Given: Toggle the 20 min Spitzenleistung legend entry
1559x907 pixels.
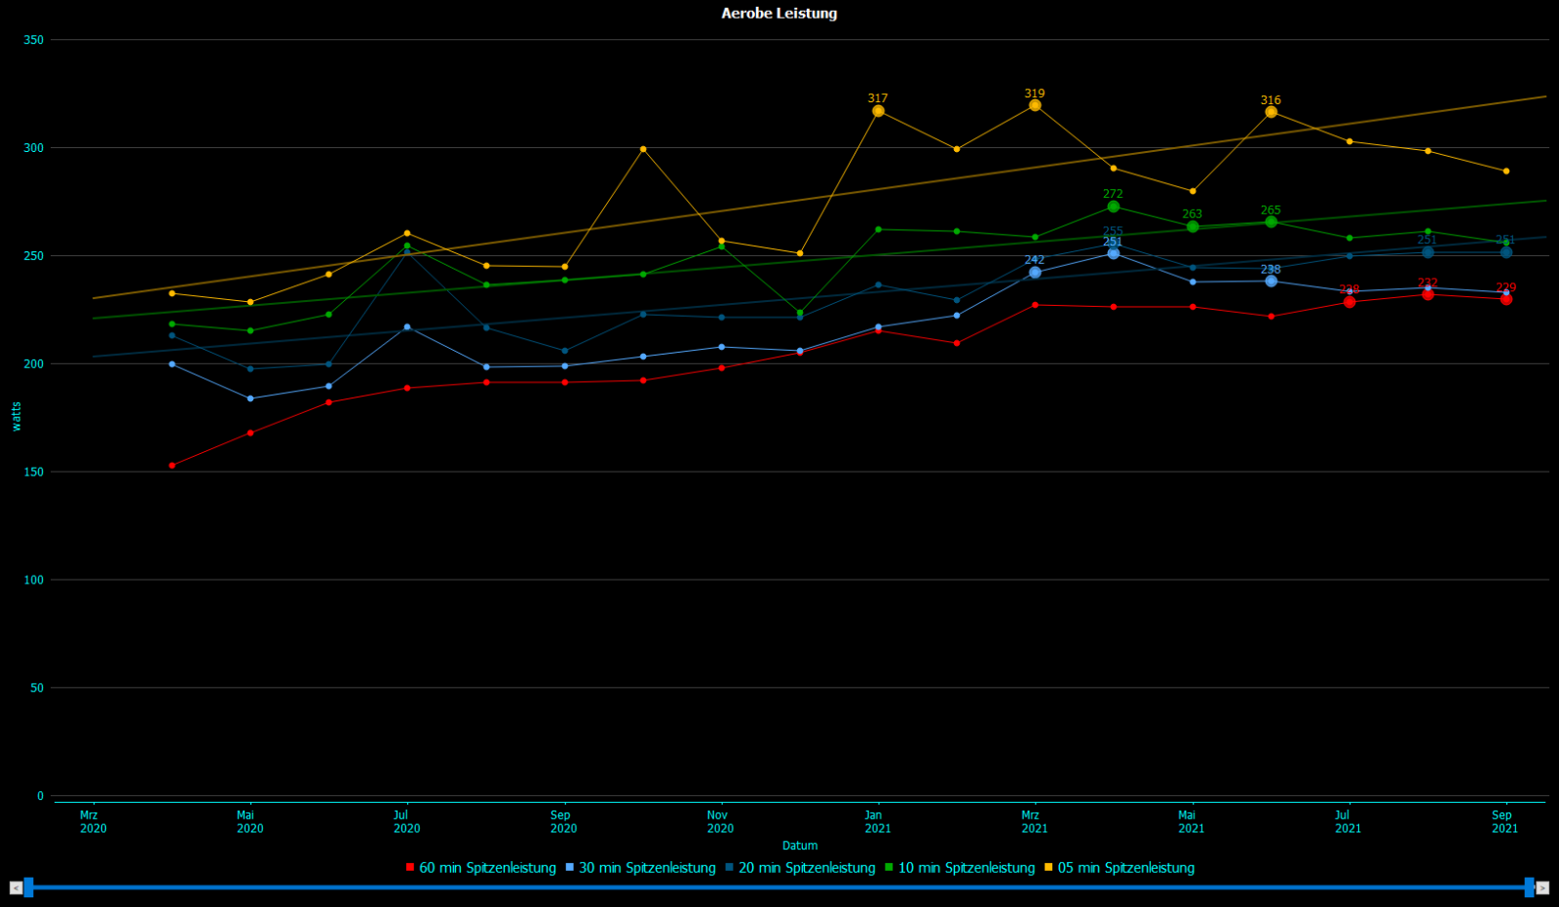Looking at the screenshot, I should 807,868.
